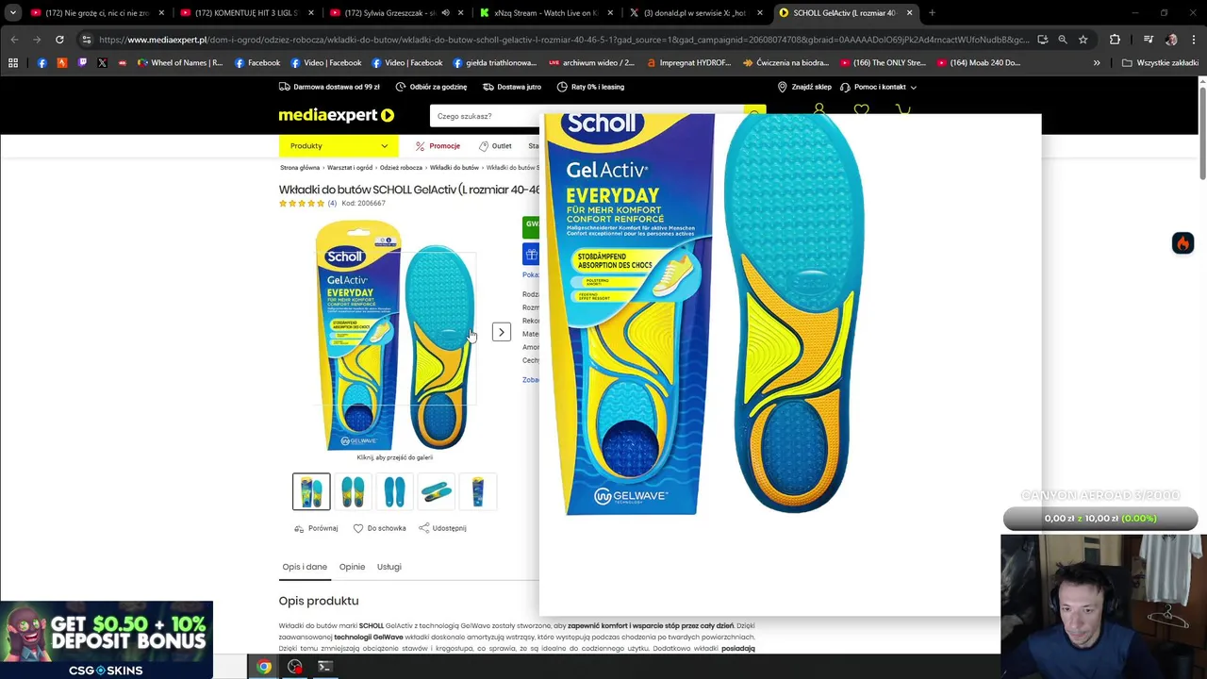Open the Znajdź sklep location icon
1207x679 pixels.
782,87
